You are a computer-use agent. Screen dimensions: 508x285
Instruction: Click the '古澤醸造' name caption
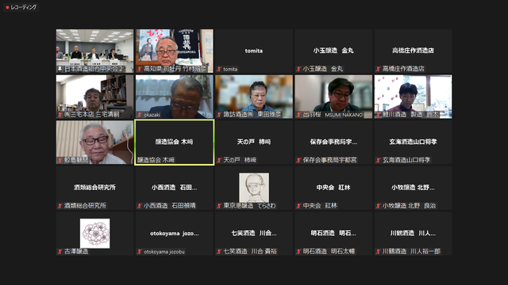tap(76, 252)
